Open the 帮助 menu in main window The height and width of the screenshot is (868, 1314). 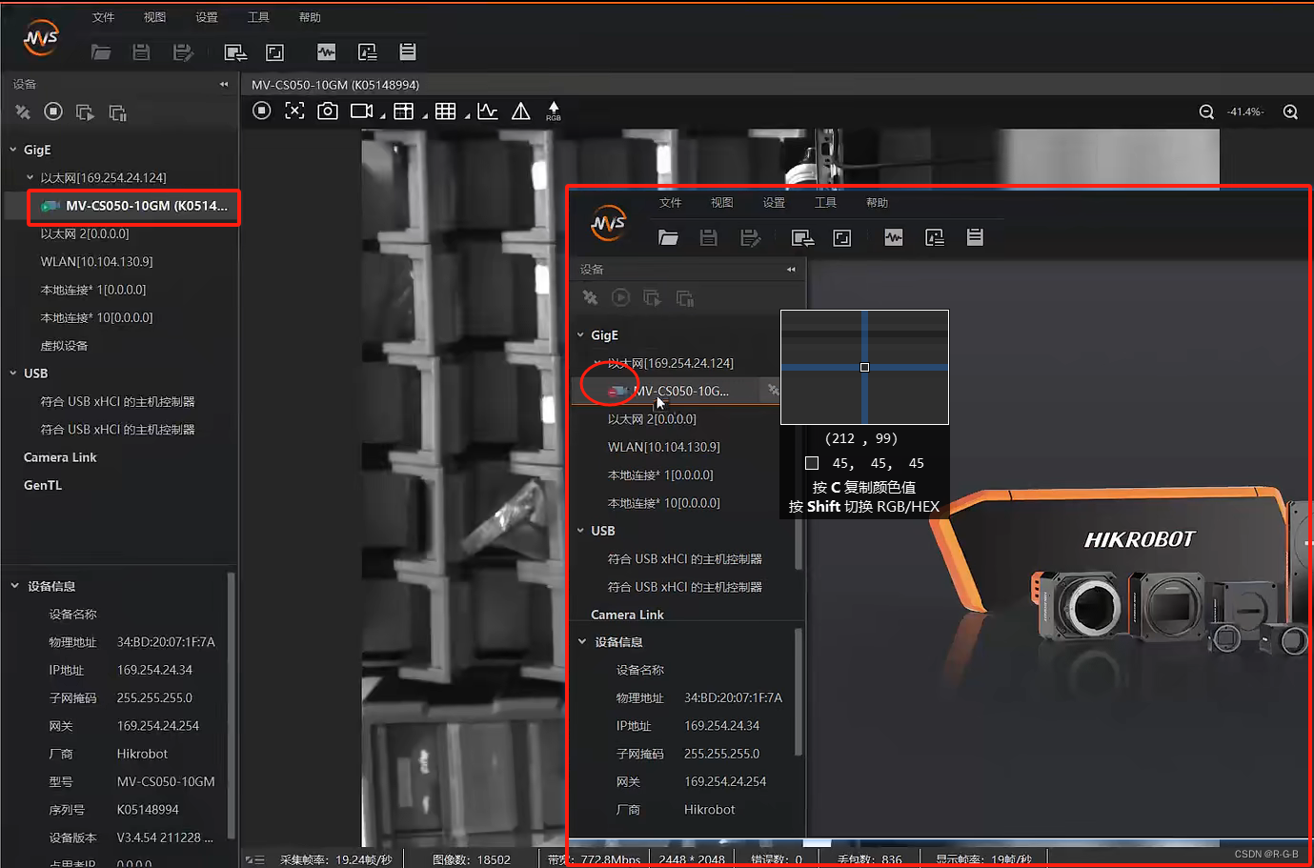tap(310, 17)
